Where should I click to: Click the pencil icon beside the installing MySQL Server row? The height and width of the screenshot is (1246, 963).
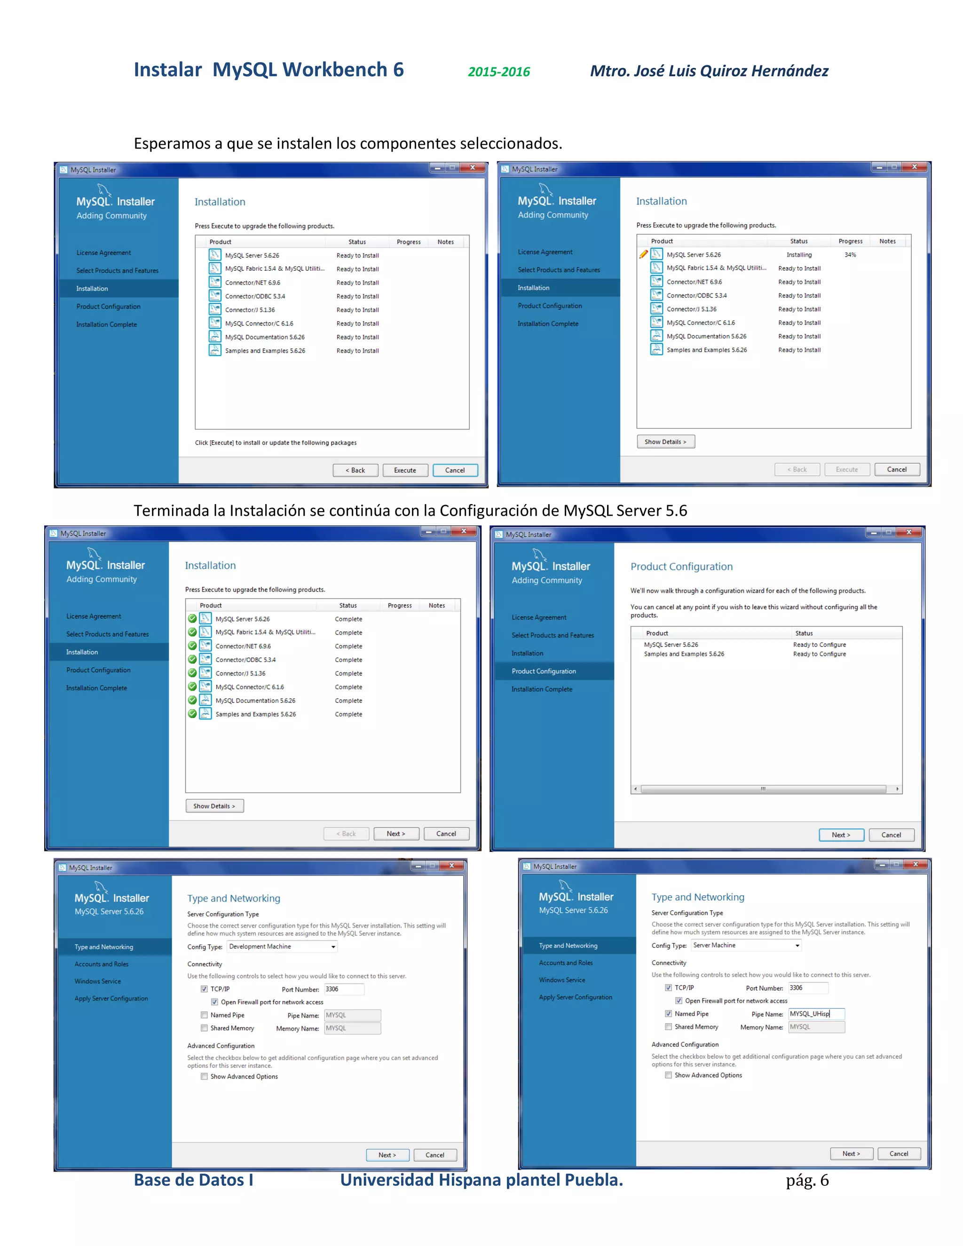tap(644, 254)
